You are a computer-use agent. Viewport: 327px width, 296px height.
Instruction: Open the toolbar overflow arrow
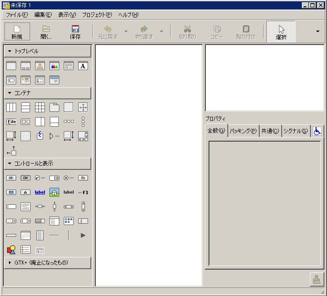click(x=318, y=31)
